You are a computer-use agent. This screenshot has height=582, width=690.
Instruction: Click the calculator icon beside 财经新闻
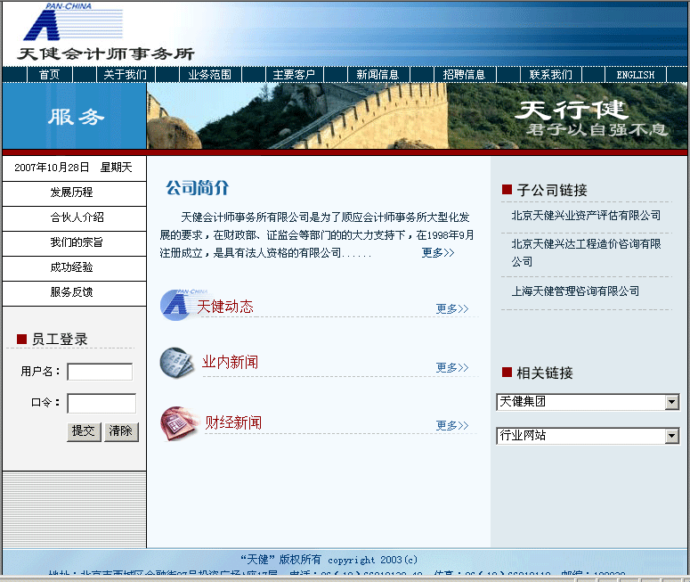point(178,422)
